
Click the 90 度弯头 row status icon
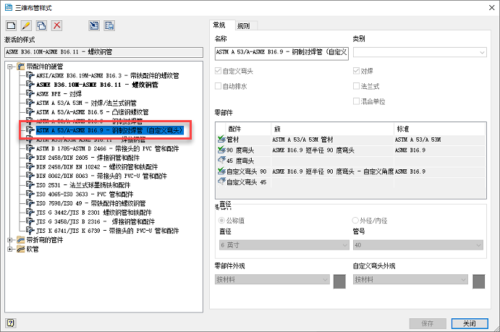[221, 150]
